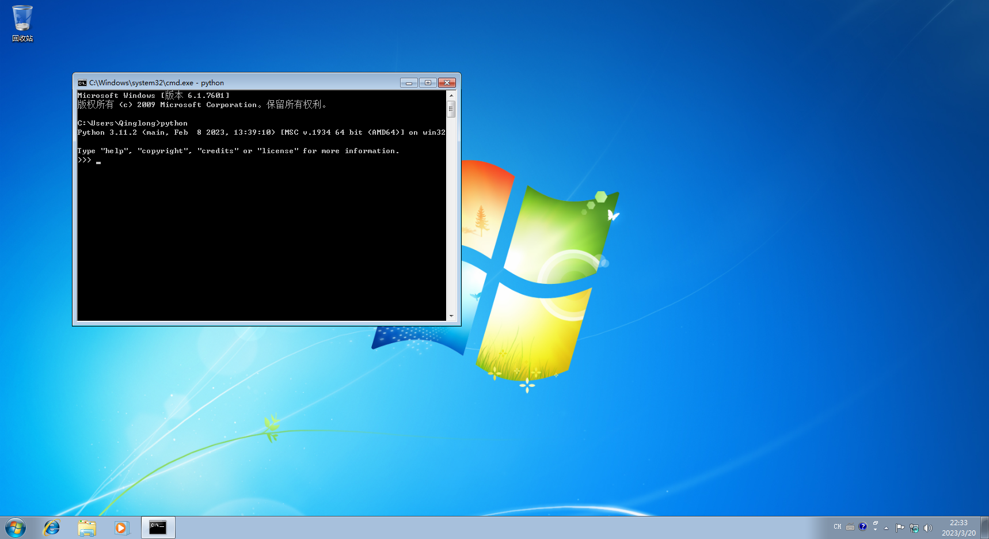Click the keyboard input method icon
Screen dimensions: 989x539
pos(850,527)
